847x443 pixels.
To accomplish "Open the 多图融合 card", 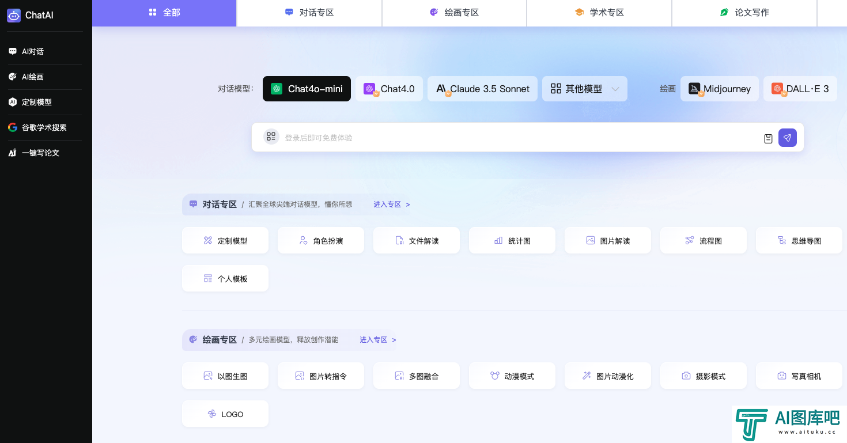I will tap(417, 376).
